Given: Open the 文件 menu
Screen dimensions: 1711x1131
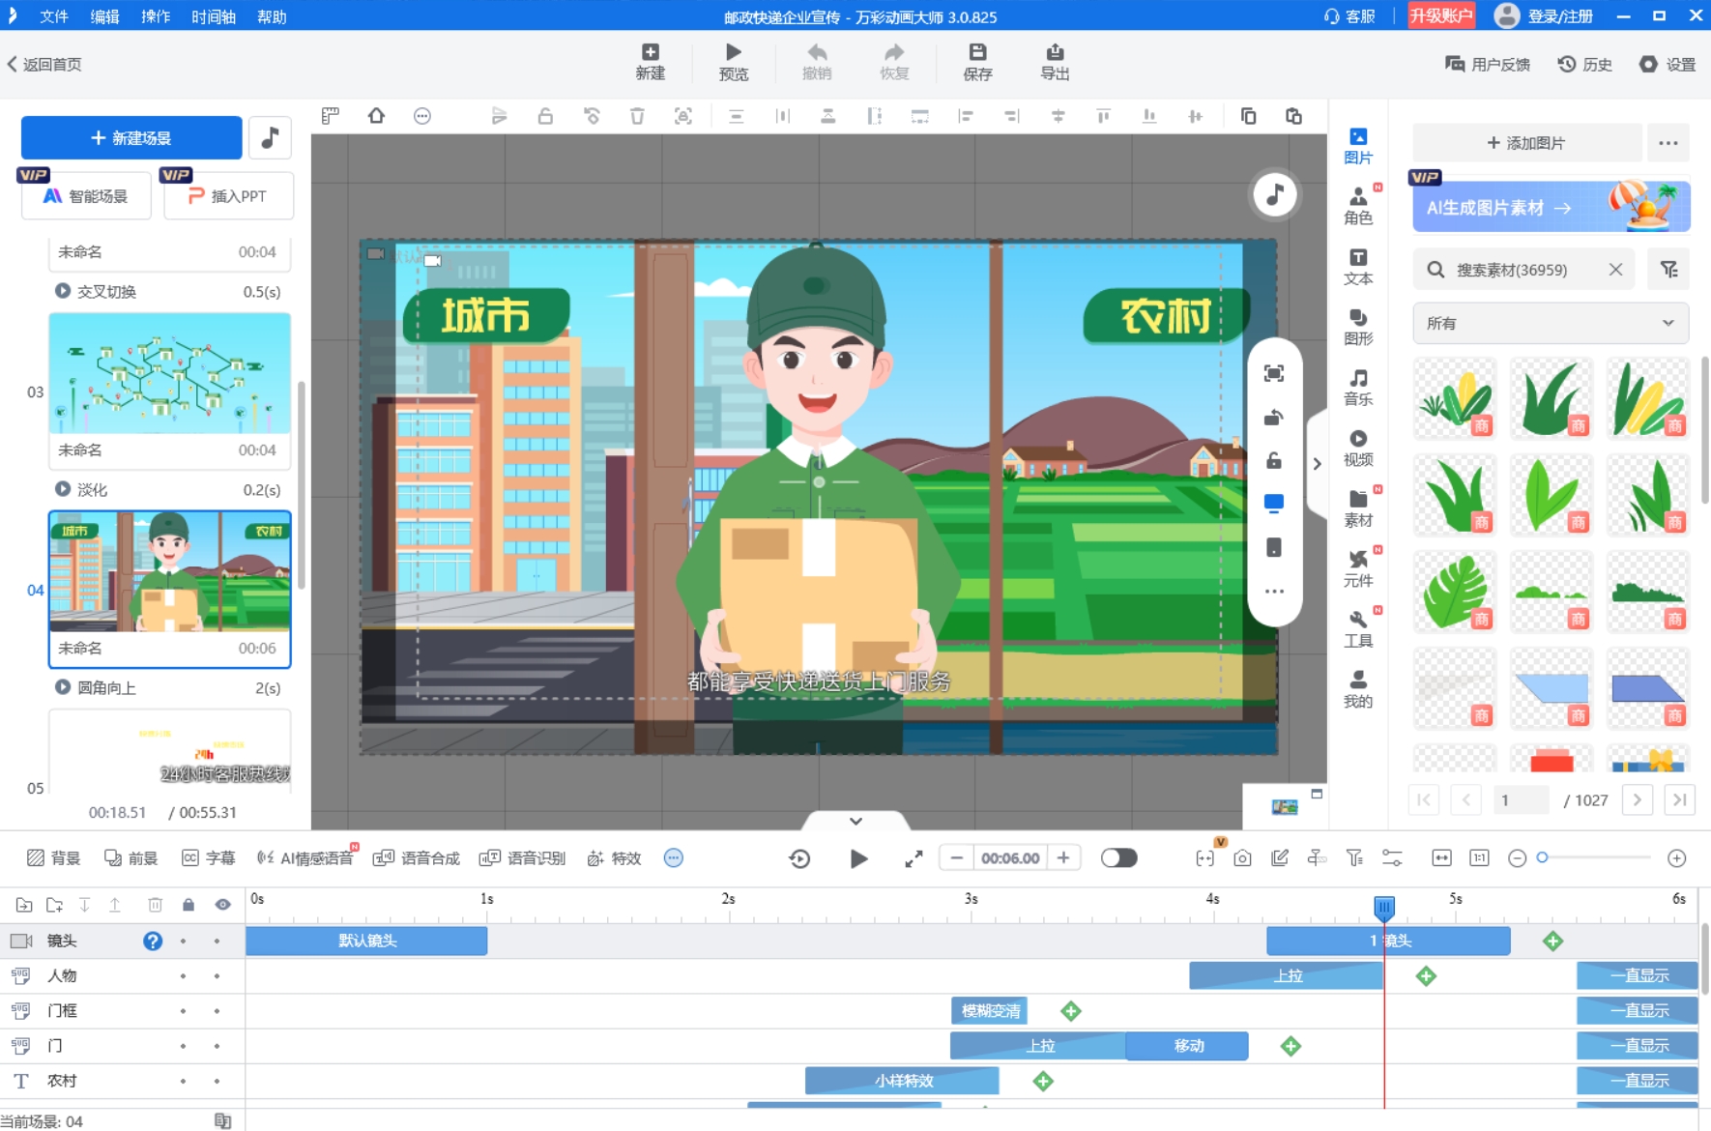Looking at the screenshot, I should point(54,16).
